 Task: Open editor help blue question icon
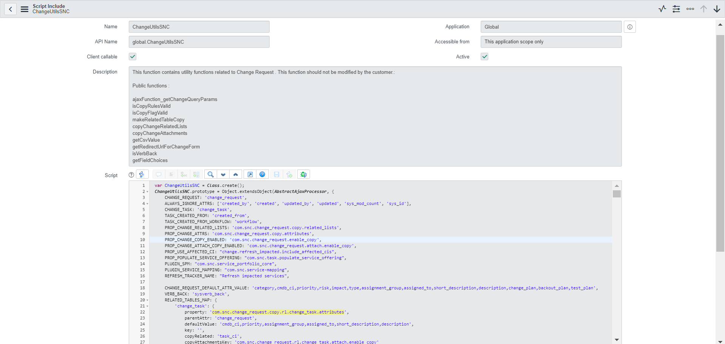pos(262,174)
